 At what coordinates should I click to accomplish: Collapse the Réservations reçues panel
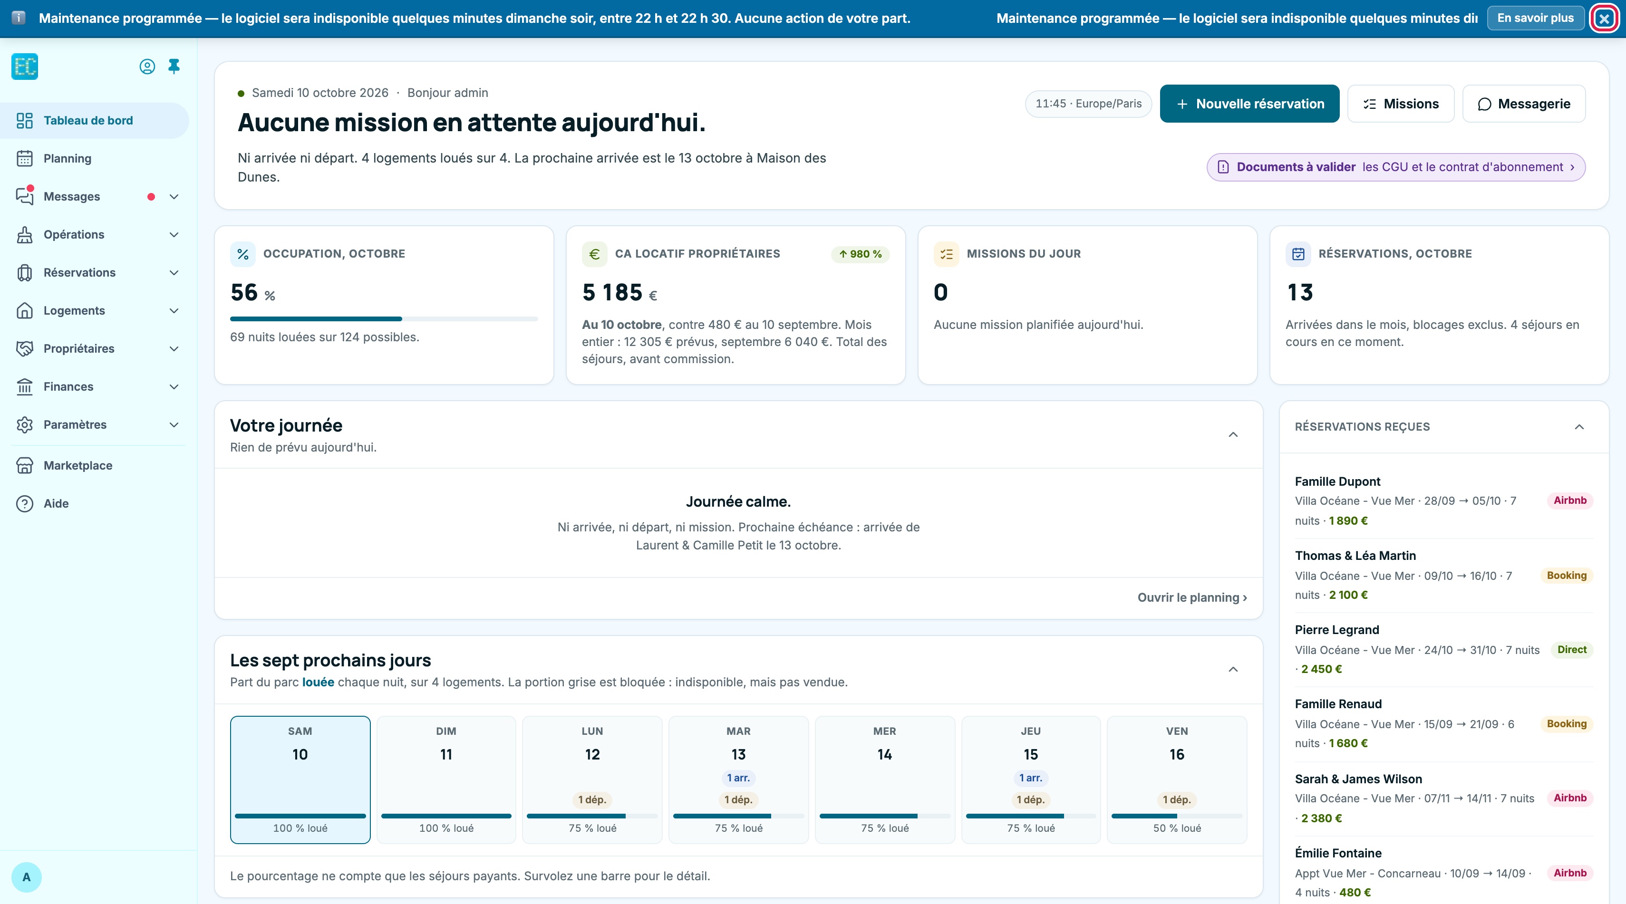click(x=1579, y=427)
